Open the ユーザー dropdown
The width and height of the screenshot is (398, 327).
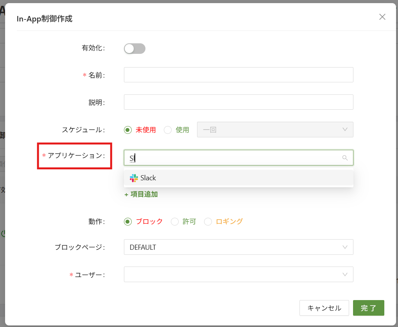238,274
